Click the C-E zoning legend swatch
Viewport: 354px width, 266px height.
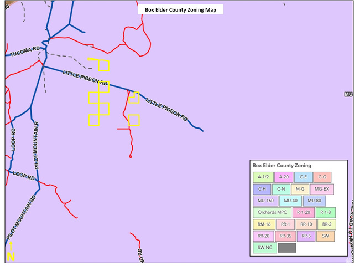304,177
